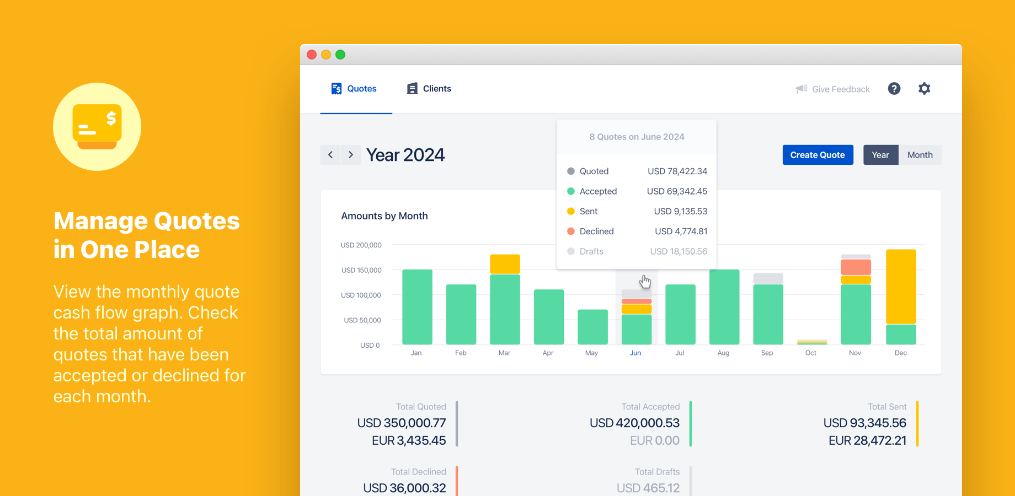Switch to Month view toggle
The height and width of the screenshot is (496, 1015).
click(x=920, y=155)
